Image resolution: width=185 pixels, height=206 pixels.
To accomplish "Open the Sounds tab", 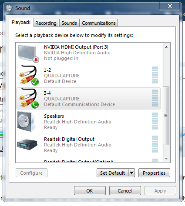I will click(x=69, y=23).
